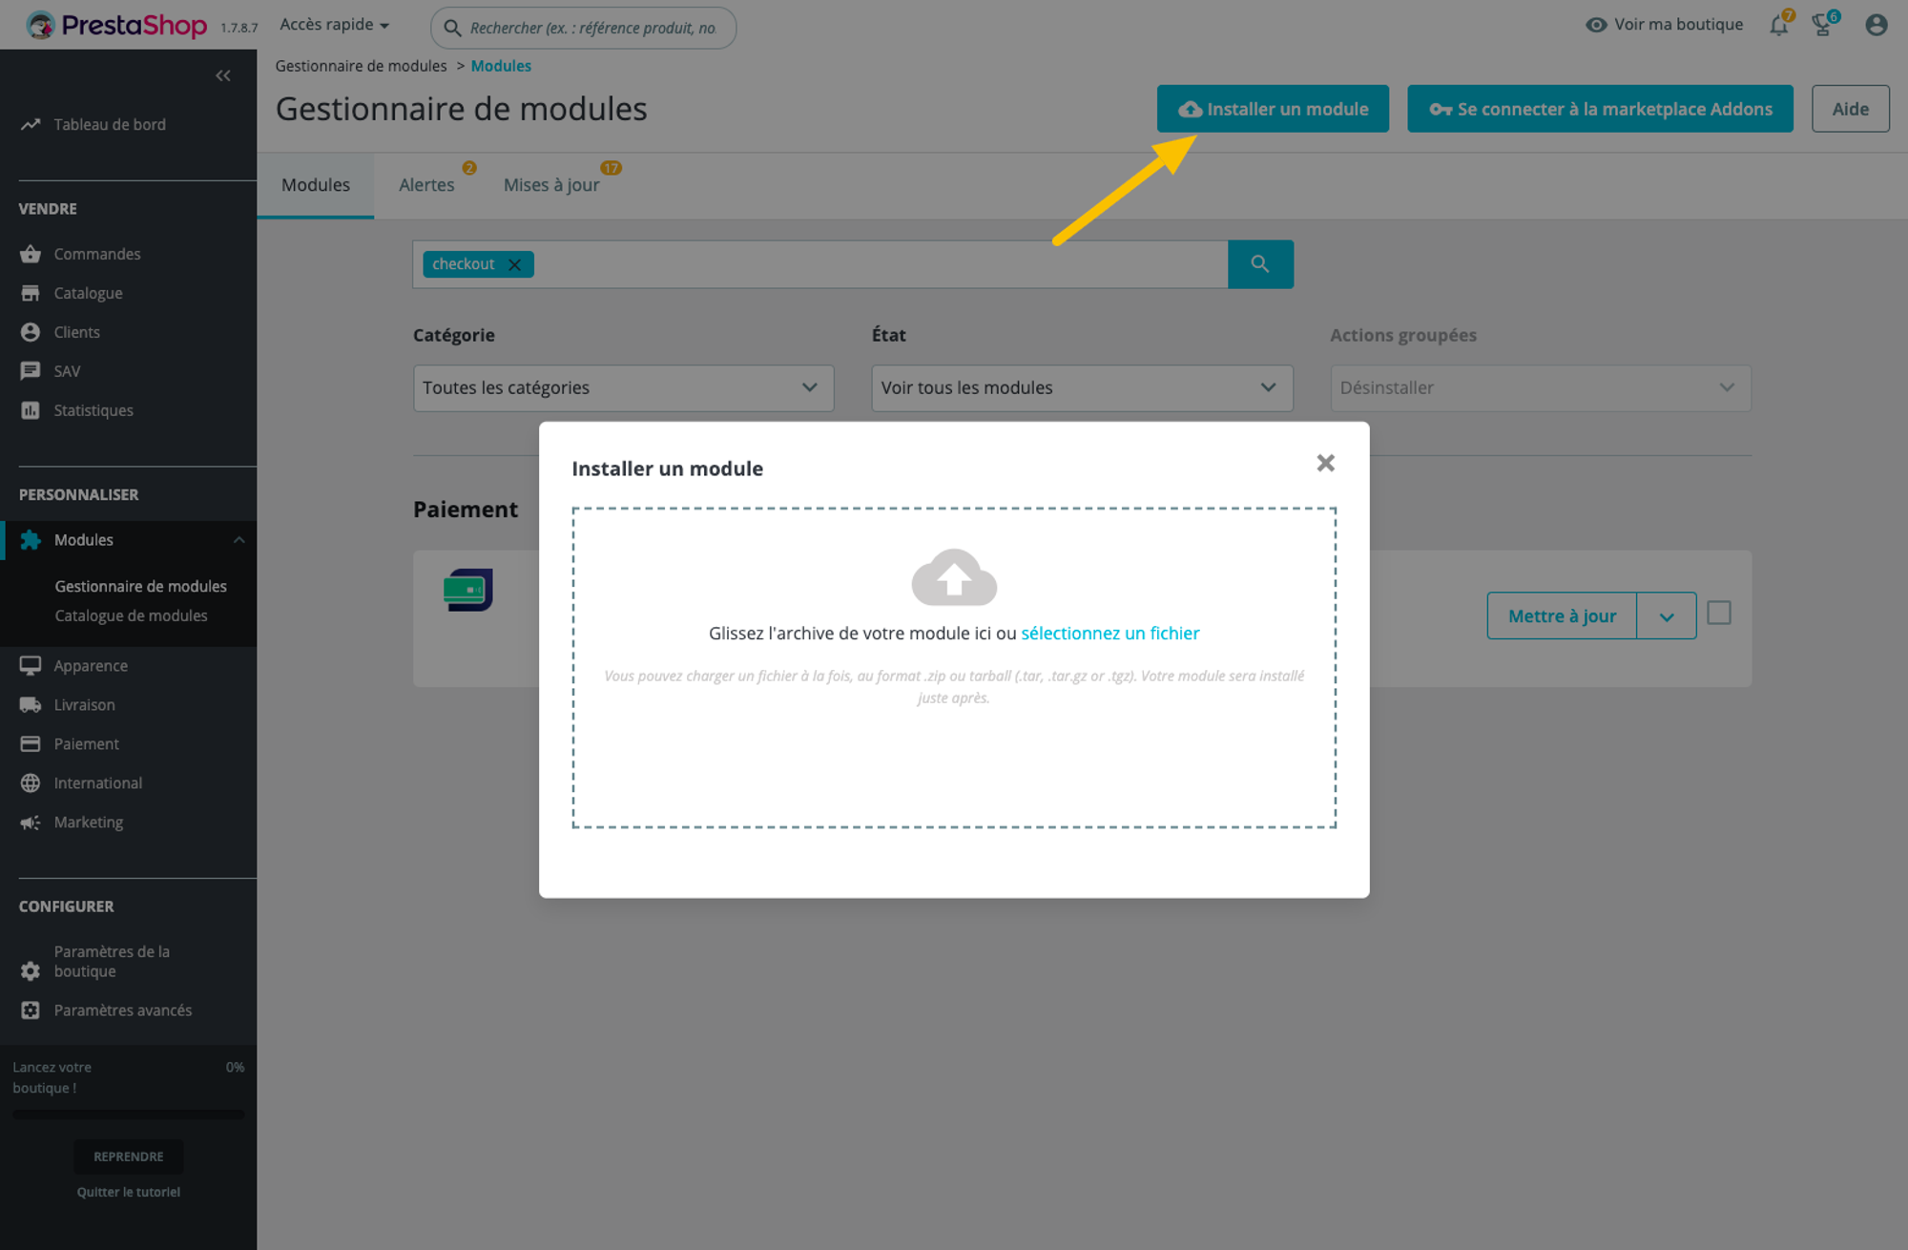Click Gestionnaire de modules breadcrumb
This screenshot has width=1908, height=1250.
[x=361, y=66]
